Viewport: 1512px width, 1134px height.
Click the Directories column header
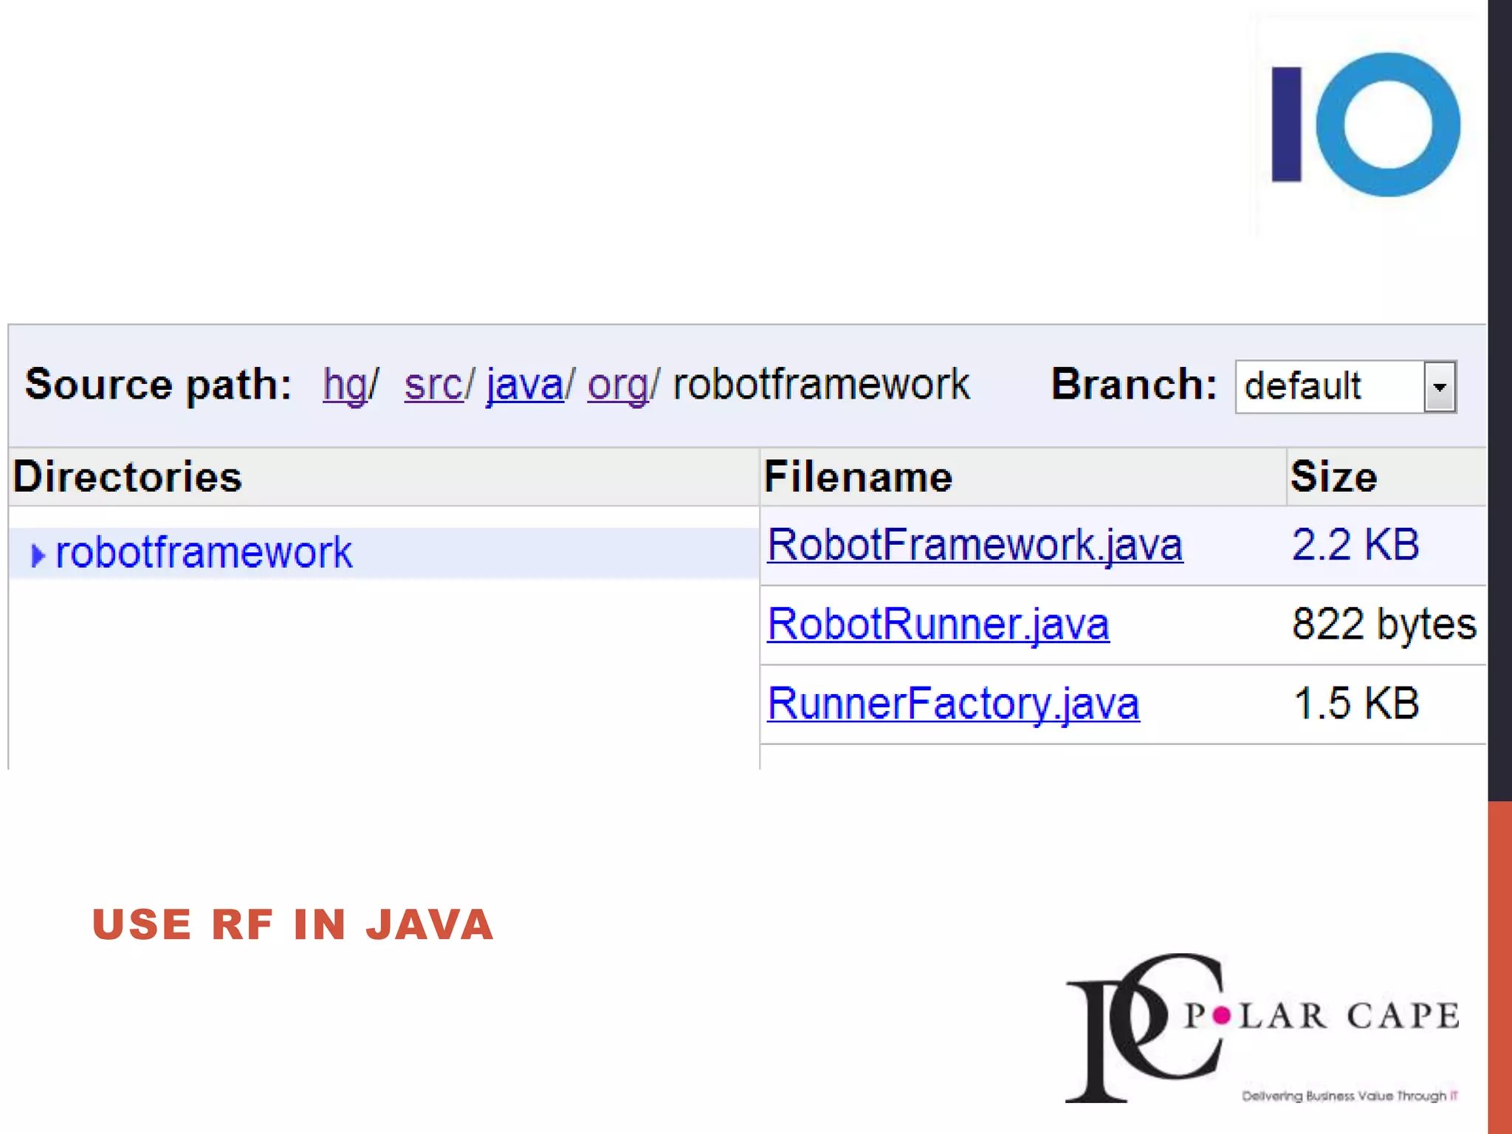(128, 477)
